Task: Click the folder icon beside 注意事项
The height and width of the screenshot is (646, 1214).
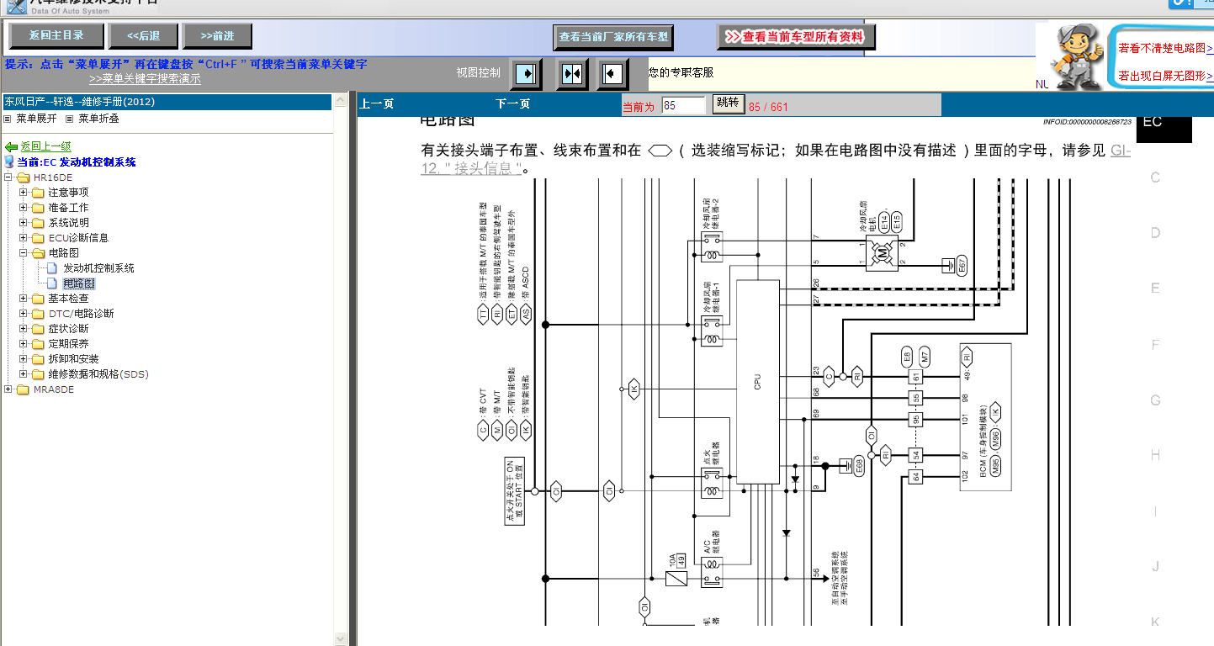Action: click(38, 193)
